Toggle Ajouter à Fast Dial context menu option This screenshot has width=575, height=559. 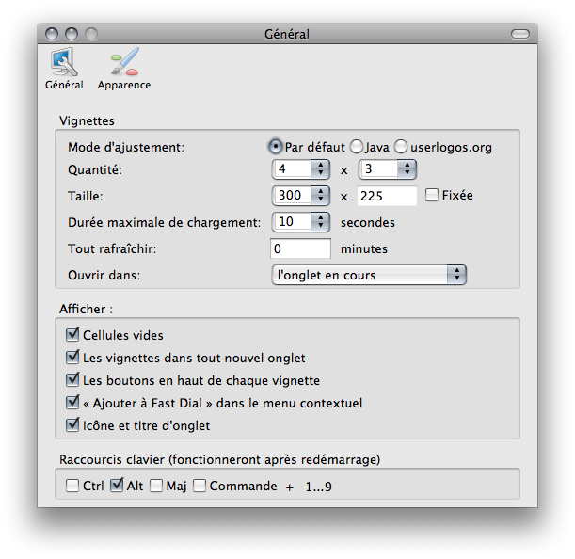click(72, 403)
